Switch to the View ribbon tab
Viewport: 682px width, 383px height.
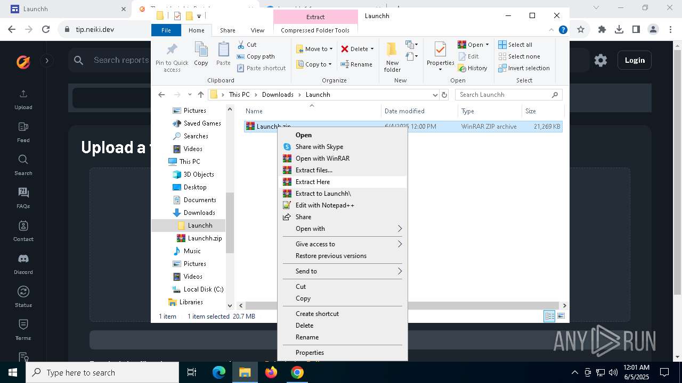pyautogui.click(x=257, y=30)
